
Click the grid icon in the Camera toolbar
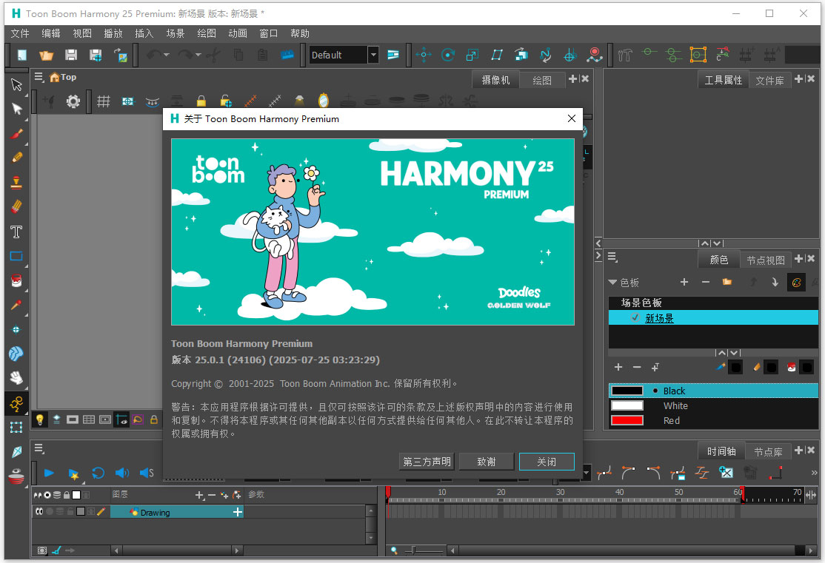[104, 101]
